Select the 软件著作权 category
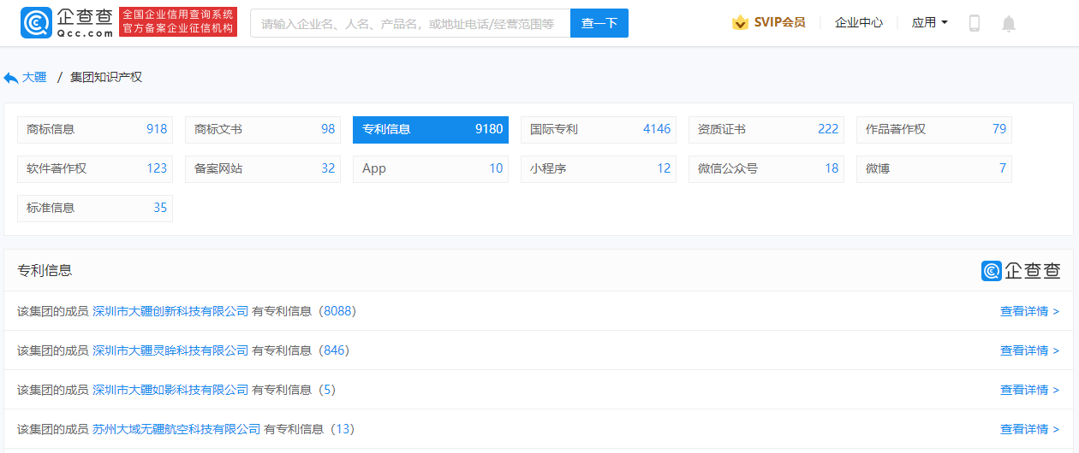The image size is (1079, 453). click(x=95, y=169)
